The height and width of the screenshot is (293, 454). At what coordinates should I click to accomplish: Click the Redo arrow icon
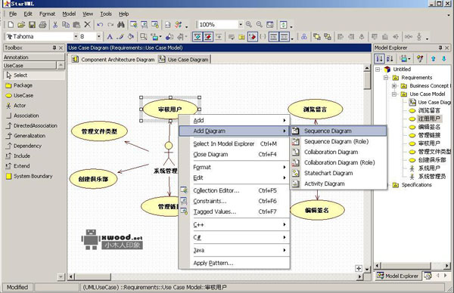[x=110, y=25]
